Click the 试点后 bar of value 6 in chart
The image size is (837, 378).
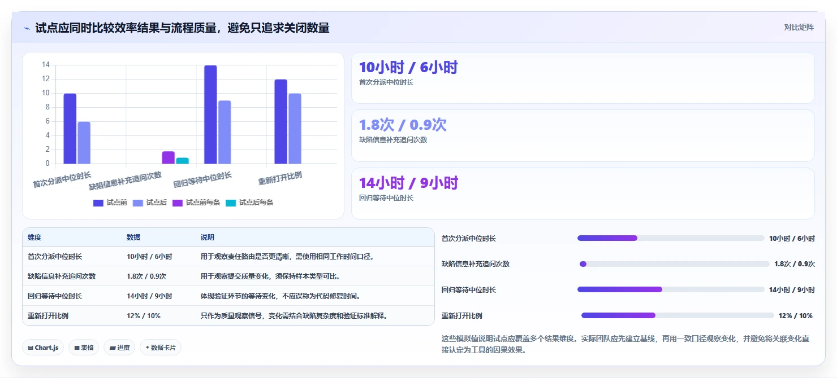pos(84,143)
